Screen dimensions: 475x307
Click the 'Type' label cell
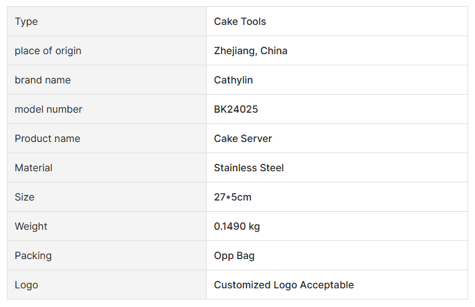[26, 22]
